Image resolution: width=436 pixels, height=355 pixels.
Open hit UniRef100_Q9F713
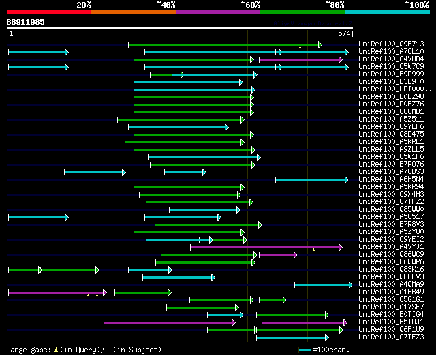tap(391, 44)
